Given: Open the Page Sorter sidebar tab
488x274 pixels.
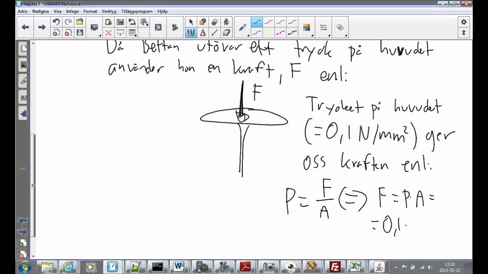Looking at the screenshot, I should [24, 48].
